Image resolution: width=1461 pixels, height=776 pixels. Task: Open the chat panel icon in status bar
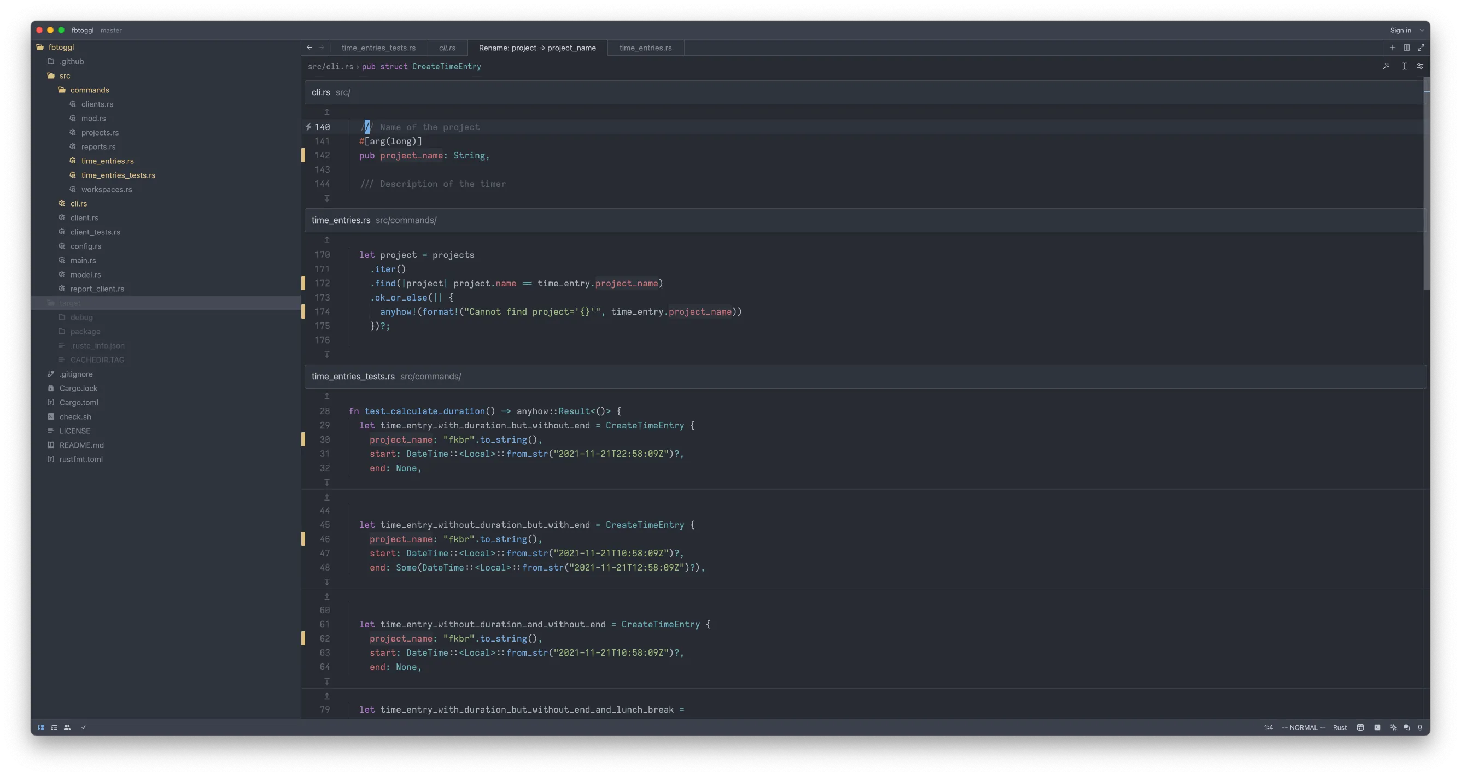click(x=1406, y=727)
